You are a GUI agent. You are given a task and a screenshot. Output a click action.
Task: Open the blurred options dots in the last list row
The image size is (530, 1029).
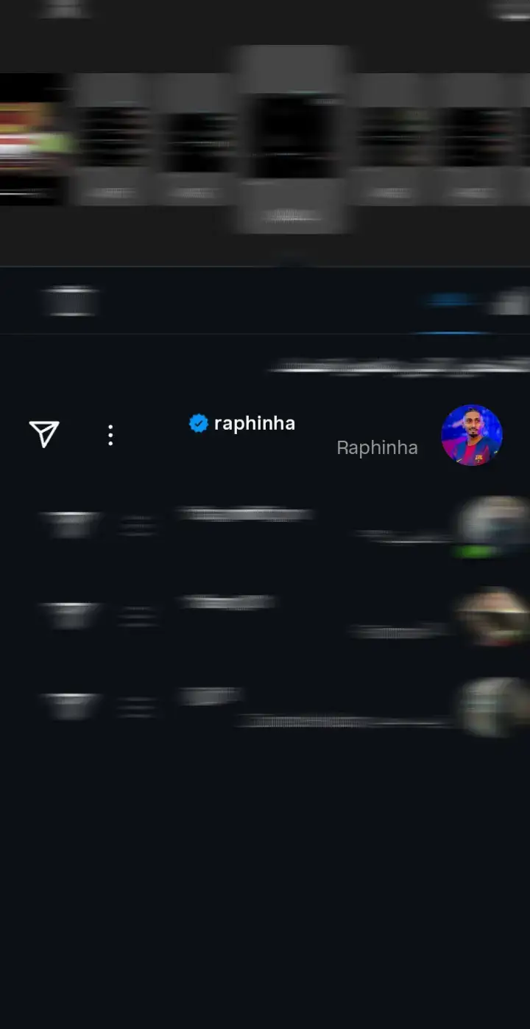click(x=138, y=707)
